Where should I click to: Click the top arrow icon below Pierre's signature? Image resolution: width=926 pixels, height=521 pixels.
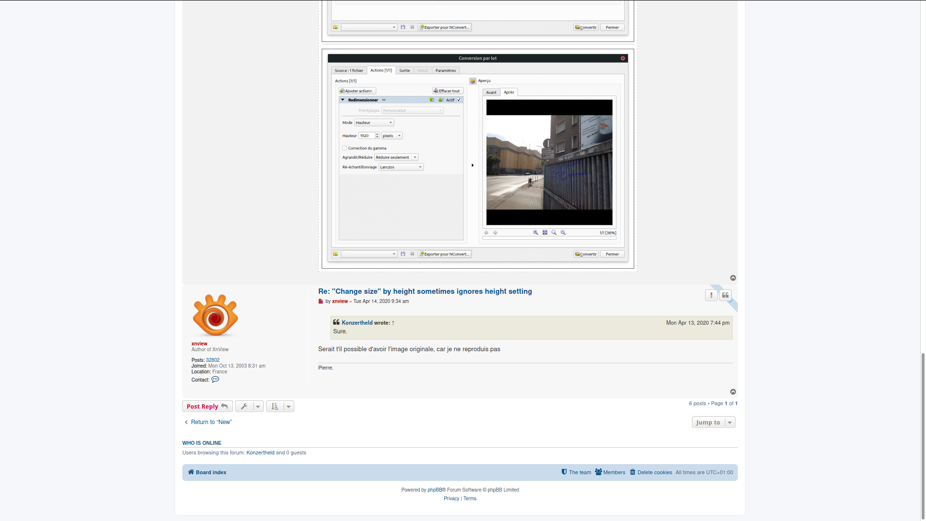click(733, 392)
